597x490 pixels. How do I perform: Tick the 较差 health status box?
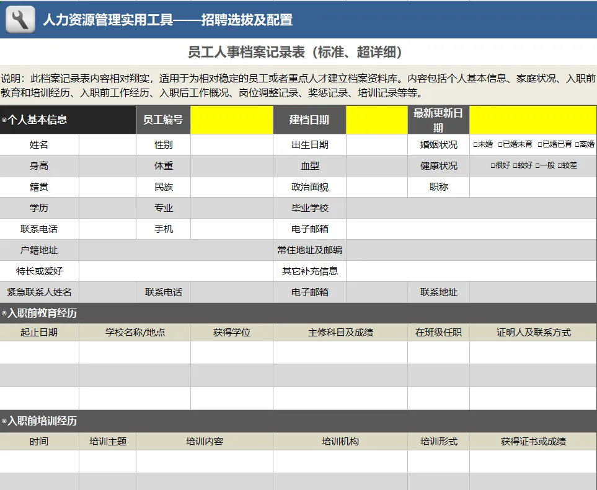560,165
